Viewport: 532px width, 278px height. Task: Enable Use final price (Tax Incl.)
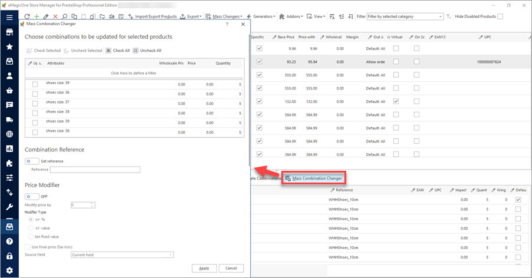[28, 247]
